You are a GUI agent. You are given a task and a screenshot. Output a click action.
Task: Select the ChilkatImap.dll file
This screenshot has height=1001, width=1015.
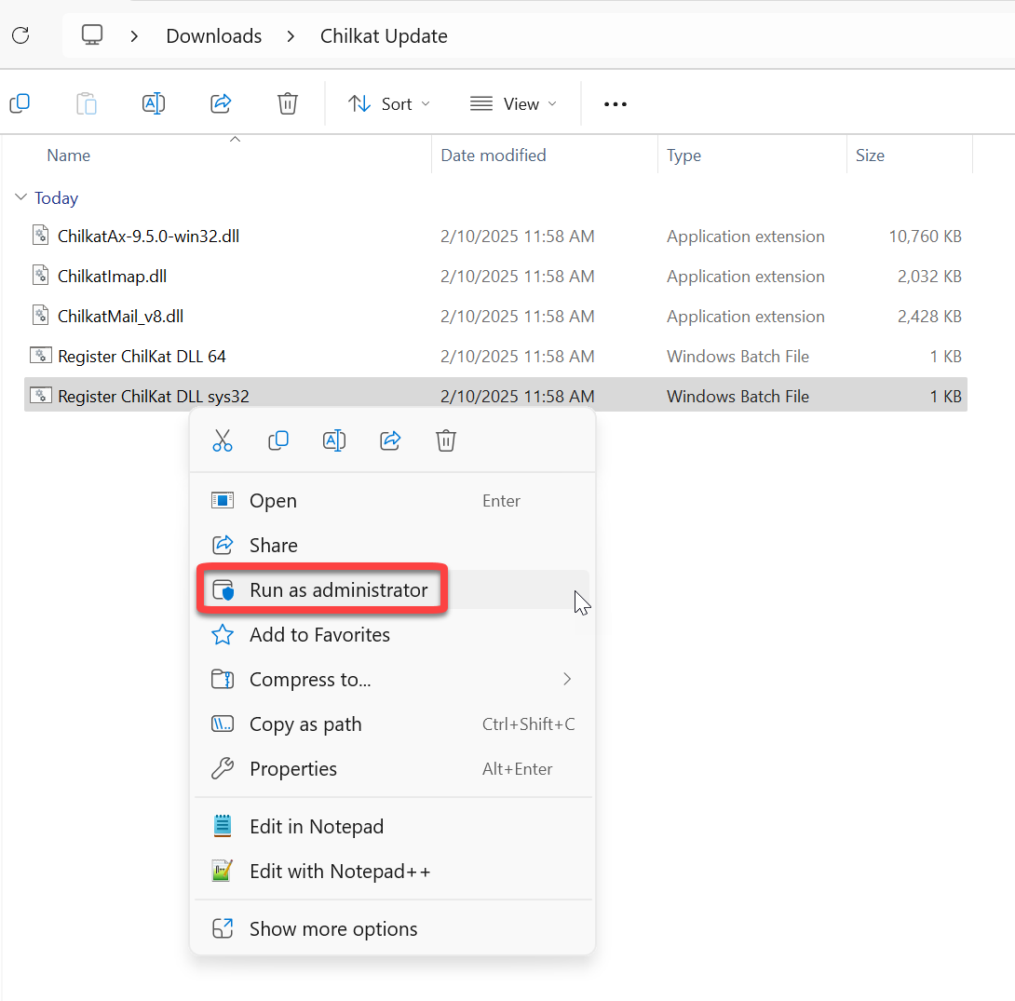click(113, 277)
